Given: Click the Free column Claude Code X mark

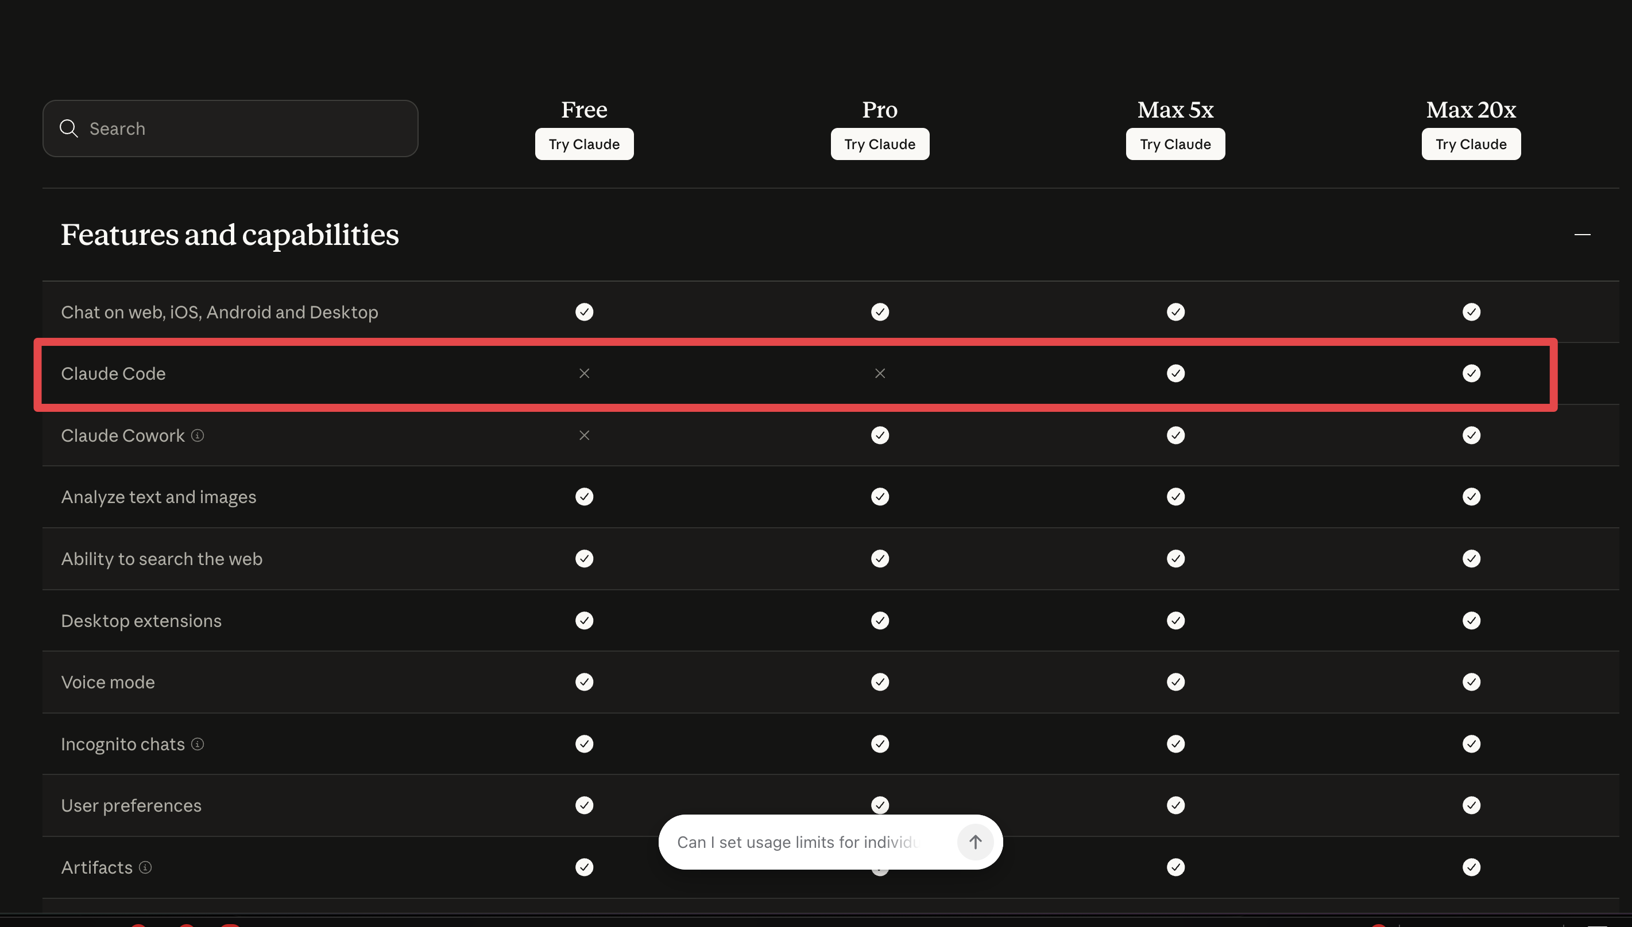Looking at the screenshot, I should [x=584, y=374].
